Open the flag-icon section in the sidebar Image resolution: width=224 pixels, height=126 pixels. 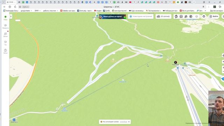(6, 43)
